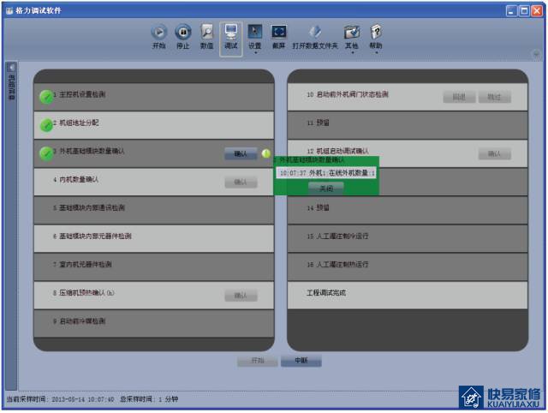Click the 停止 (Stop) toolbar icon
The width and height of the screenshot is (548, 413).
coord(182,33)
